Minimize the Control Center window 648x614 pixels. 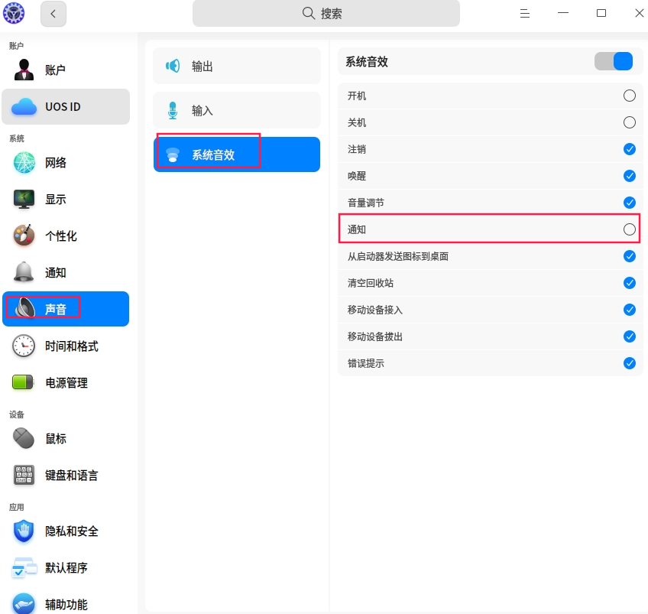coord(563,13)
